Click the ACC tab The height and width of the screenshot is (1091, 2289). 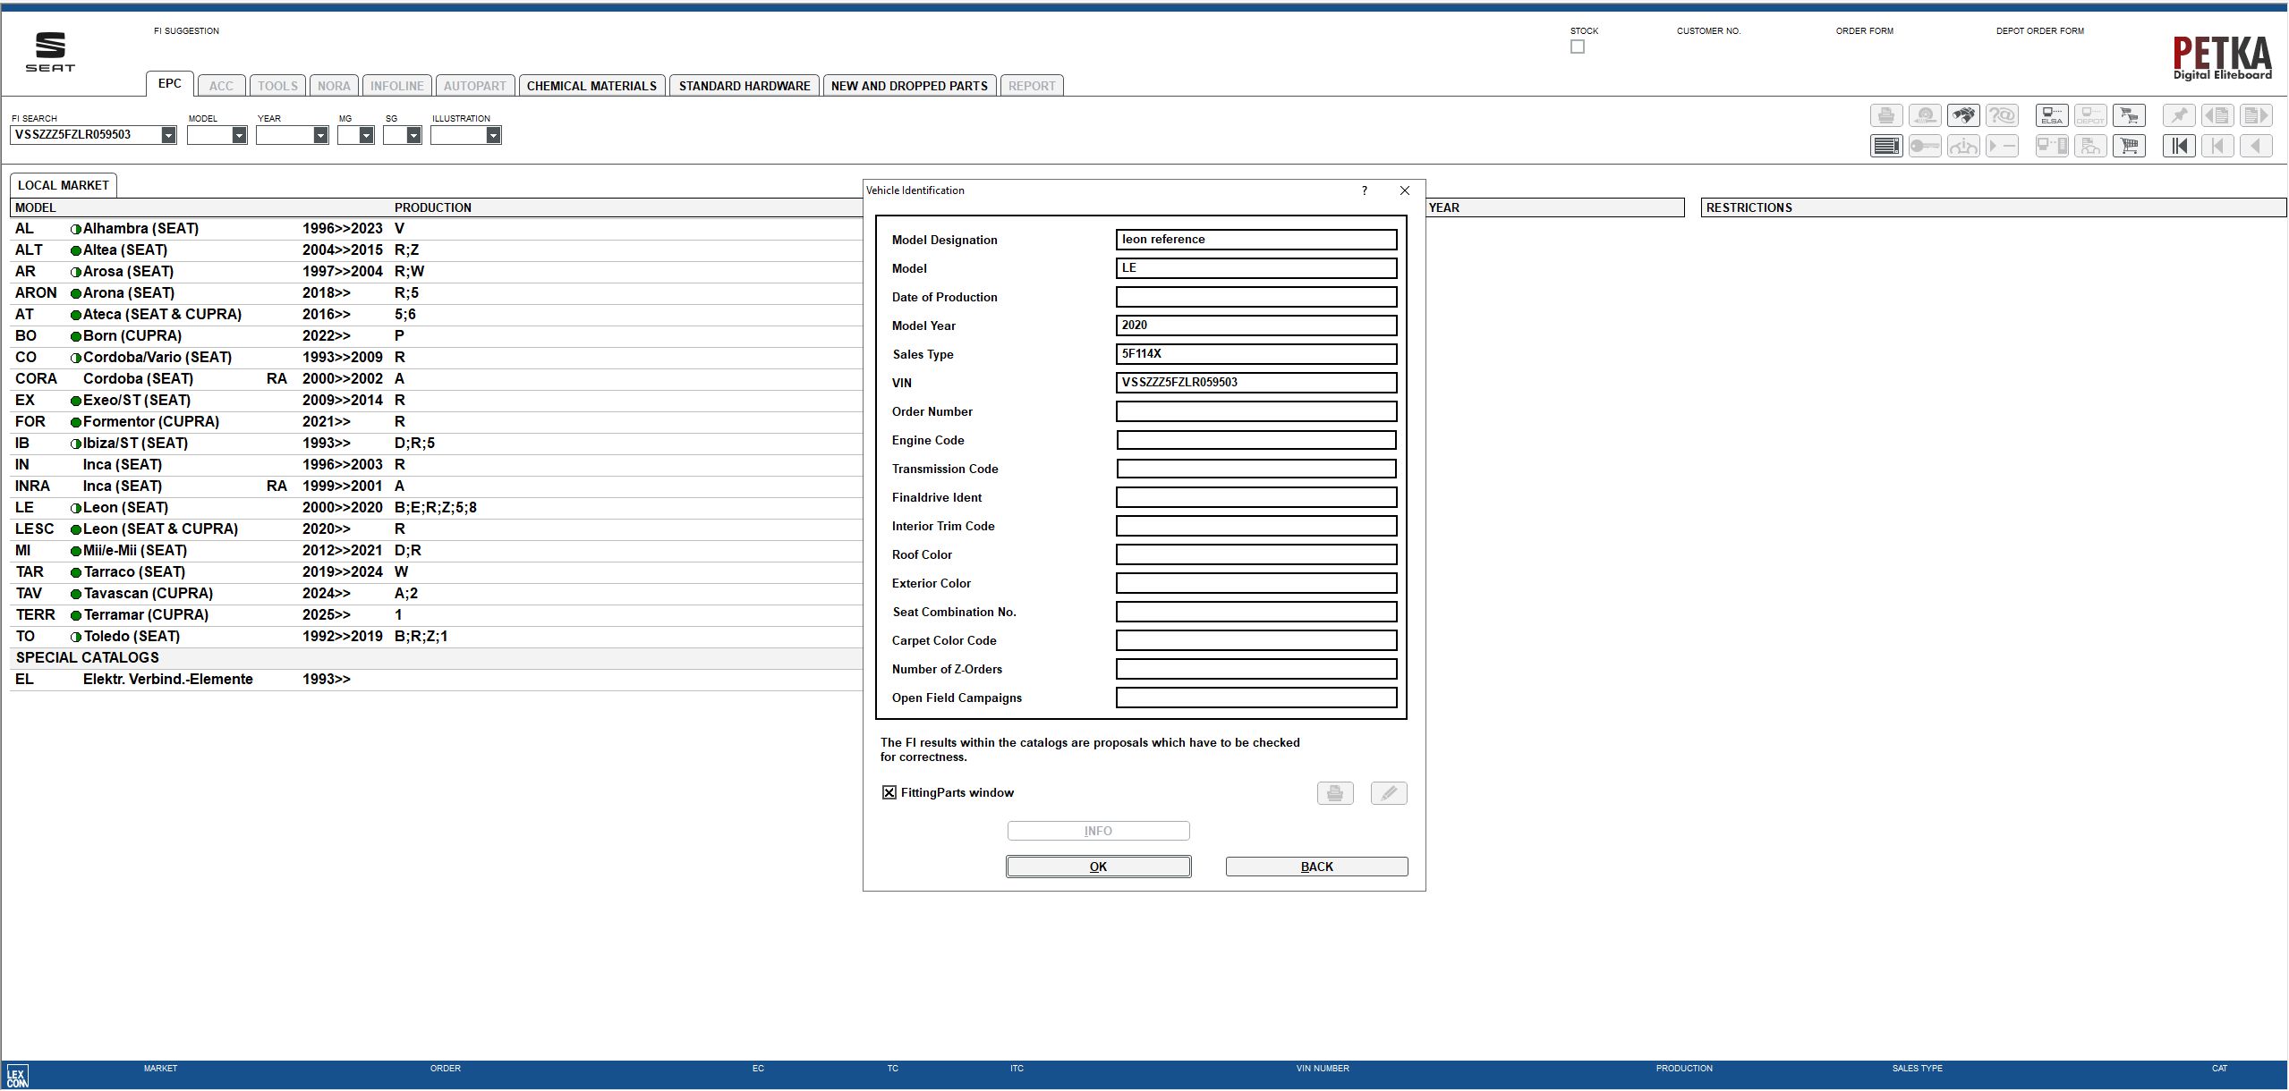[x=221, y=86]
